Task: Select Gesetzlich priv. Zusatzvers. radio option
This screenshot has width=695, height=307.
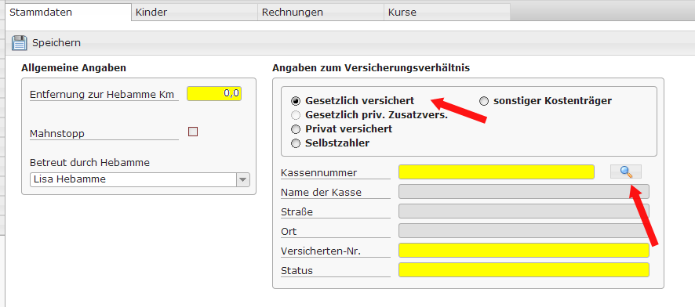Action: click(295, 115)
